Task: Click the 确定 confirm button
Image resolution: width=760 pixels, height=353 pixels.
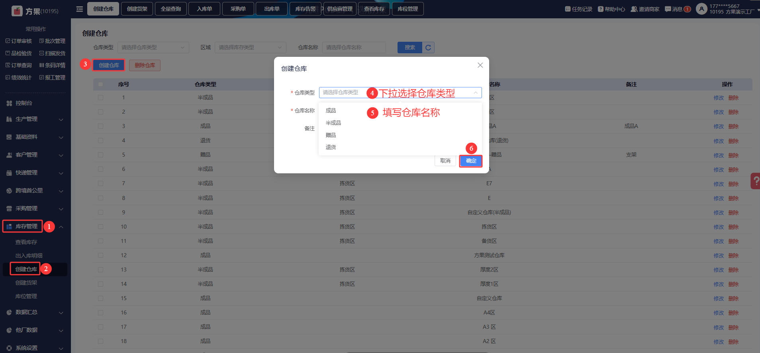Action: click(471, 161)
